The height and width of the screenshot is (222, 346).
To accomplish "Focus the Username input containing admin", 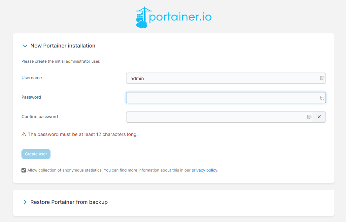I will click(221, 79).
